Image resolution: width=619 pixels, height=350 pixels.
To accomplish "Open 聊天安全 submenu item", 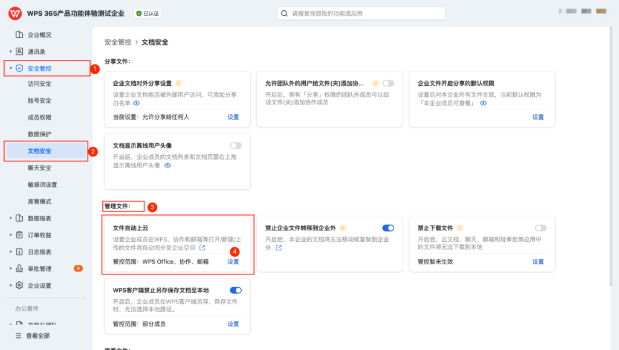I will click(39, 167).
